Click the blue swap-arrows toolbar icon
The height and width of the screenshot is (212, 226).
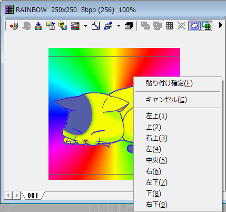[x=108, y=26]
